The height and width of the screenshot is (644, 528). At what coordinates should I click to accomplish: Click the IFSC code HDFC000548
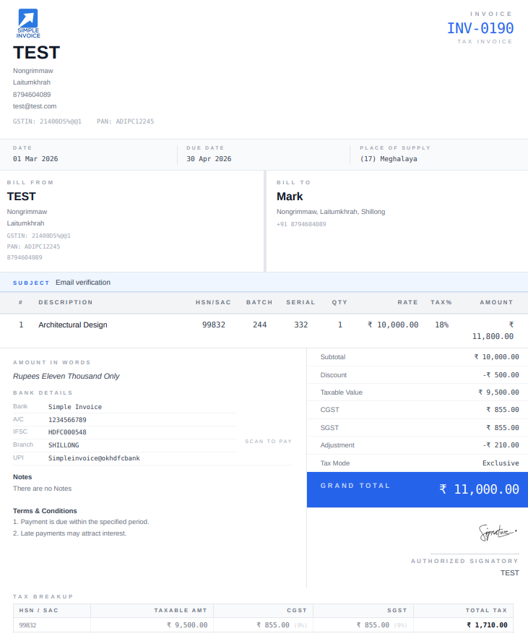[67, 432]
